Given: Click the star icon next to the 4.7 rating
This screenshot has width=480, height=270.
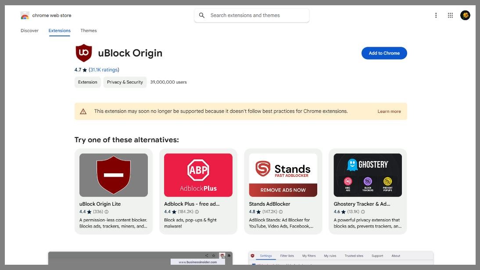Looking at the screenshot, I should pyautogui.click(x=85, y=70).
